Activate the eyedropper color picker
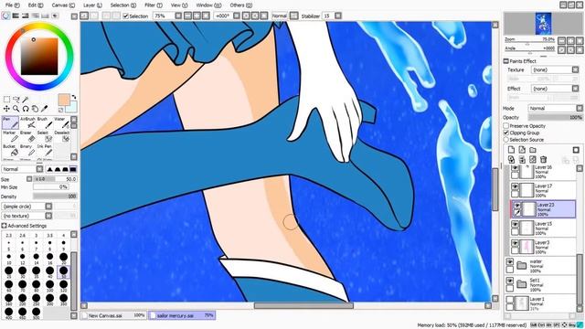Viewport: 585px width, 329px height. click(x=44, y=109)
